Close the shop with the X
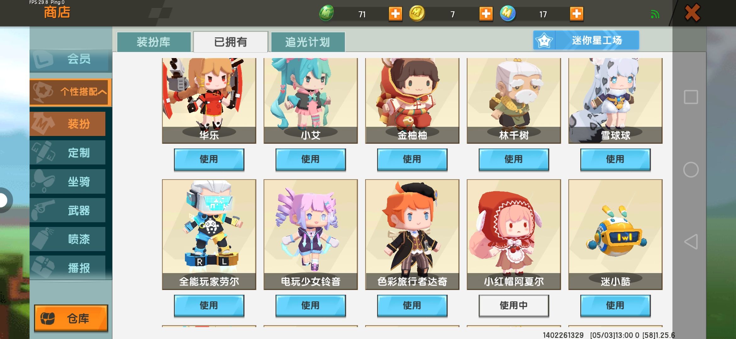 click(x=692, y=13)
